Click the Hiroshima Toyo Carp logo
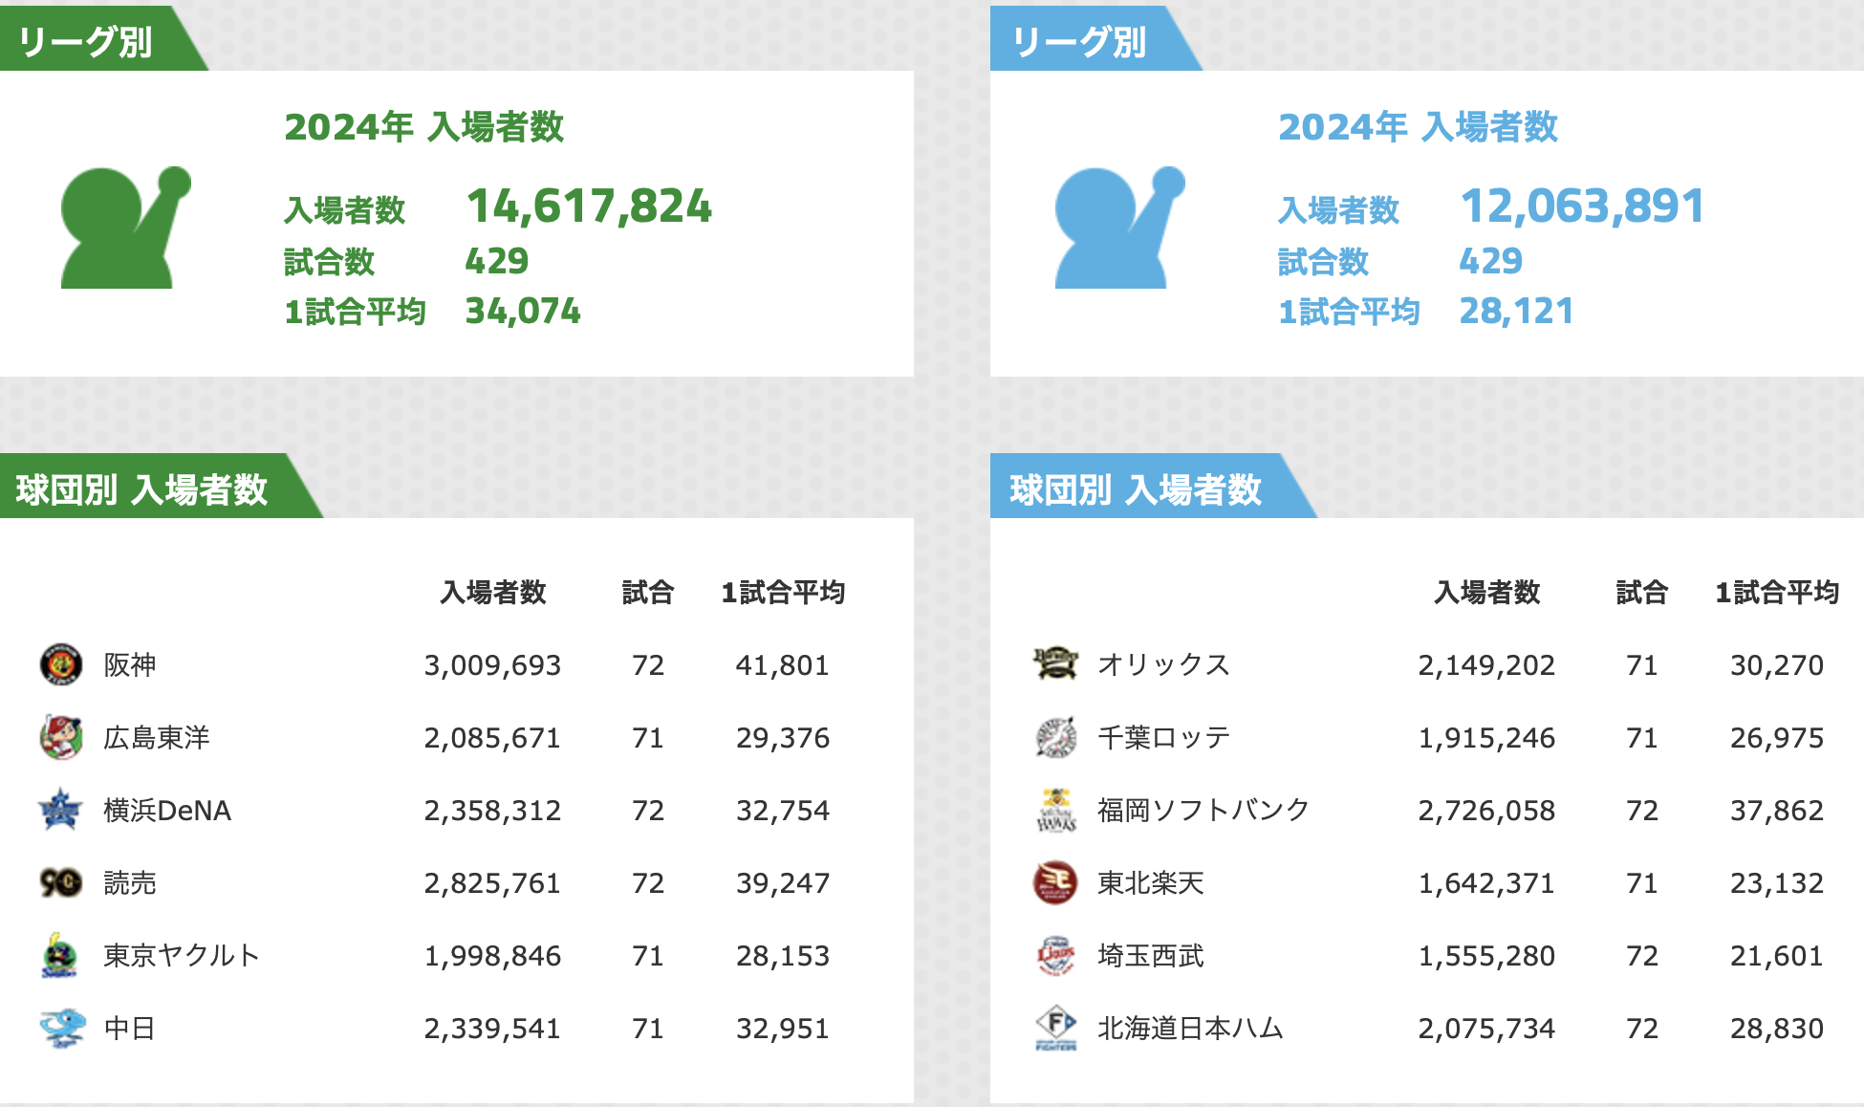This screenshot has width=1864, height=1107. coord(61,737)
